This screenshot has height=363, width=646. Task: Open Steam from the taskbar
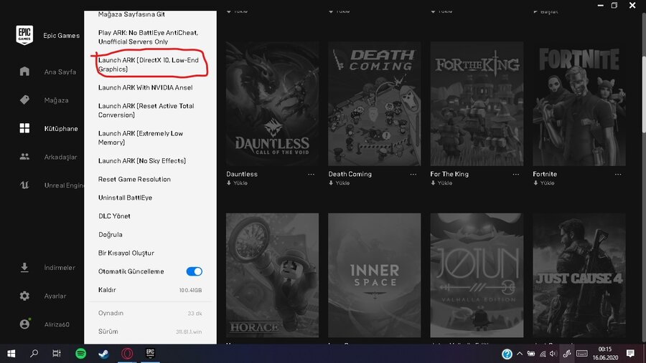point(103,354)
